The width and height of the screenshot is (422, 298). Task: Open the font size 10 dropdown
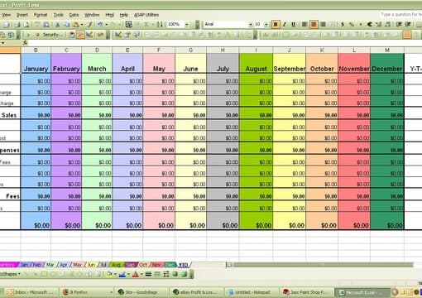click(x=266, y=25)
